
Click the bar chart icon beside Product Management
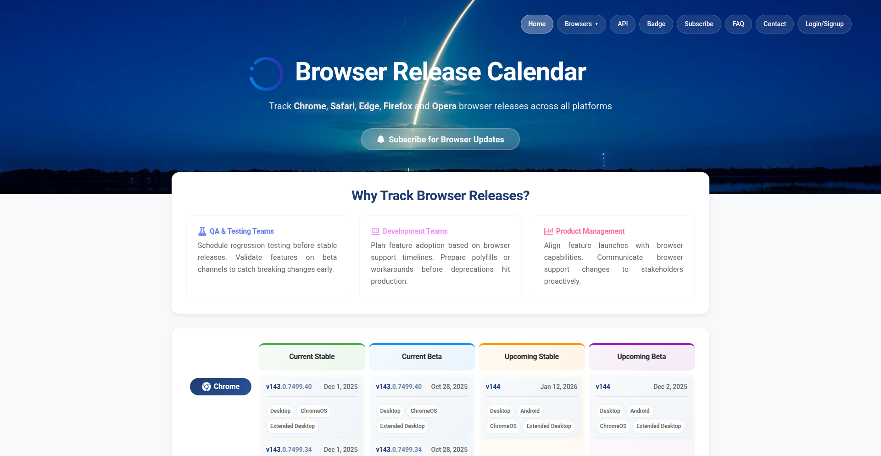tap(548, 231)
